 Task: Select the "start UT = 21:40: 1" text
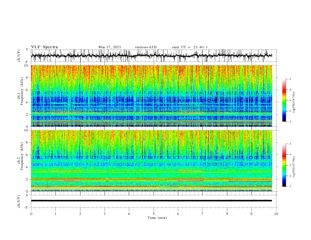[190, 47]
